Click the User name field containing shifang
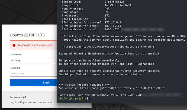The height and width of the screenshot is (110, 187). coord(34,60)
